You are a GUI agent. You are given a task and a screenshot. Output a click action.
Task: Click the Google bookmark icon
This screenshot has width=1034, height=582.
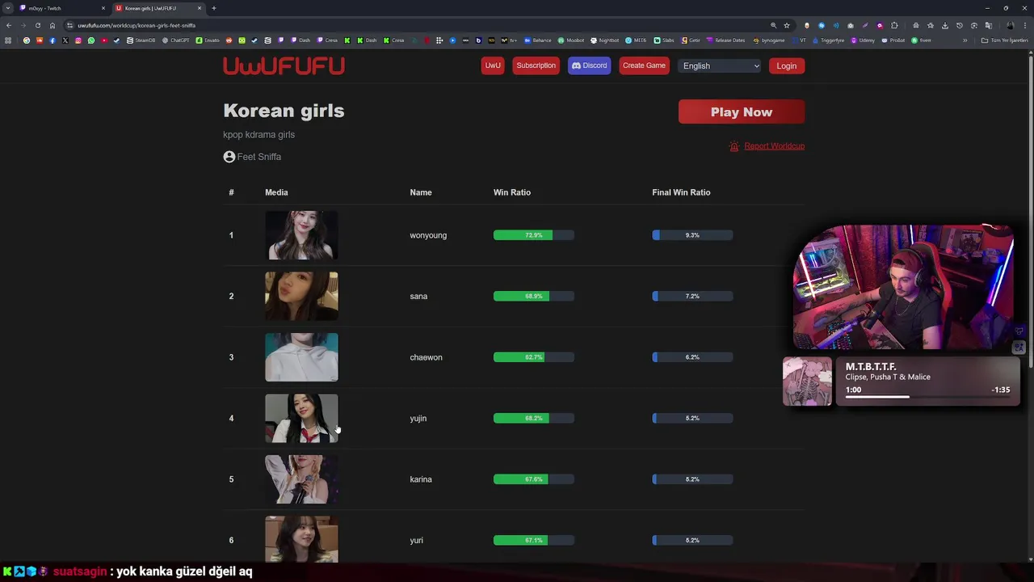pyautogui.click(x=26, y=40)
